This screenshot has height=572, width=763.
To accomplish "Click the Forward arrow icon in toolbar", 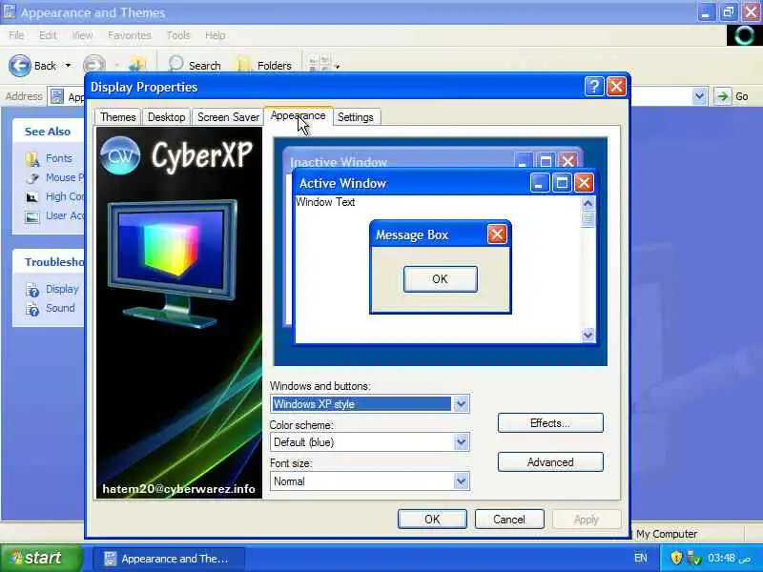I will [93, 65].
